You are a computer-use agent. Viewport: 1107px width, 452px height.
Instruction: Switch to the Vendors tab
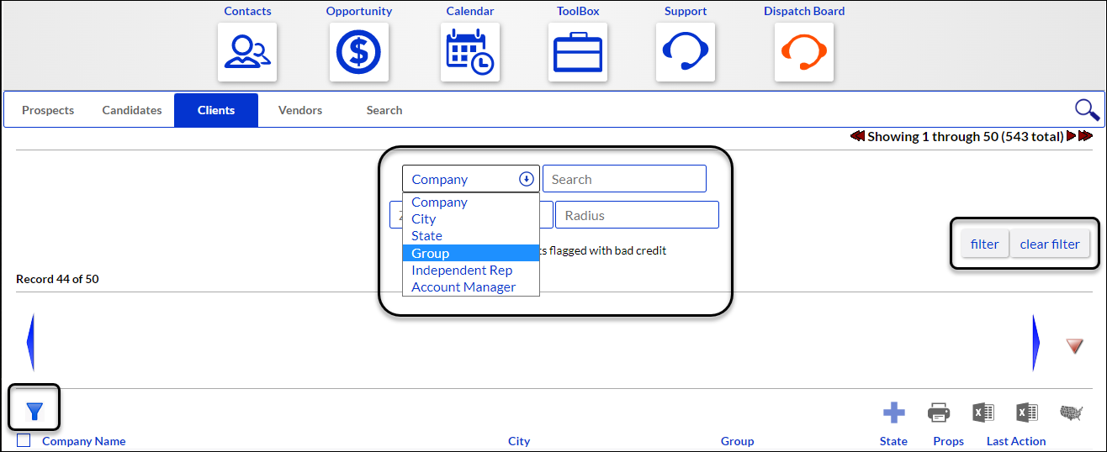[300, 110]
